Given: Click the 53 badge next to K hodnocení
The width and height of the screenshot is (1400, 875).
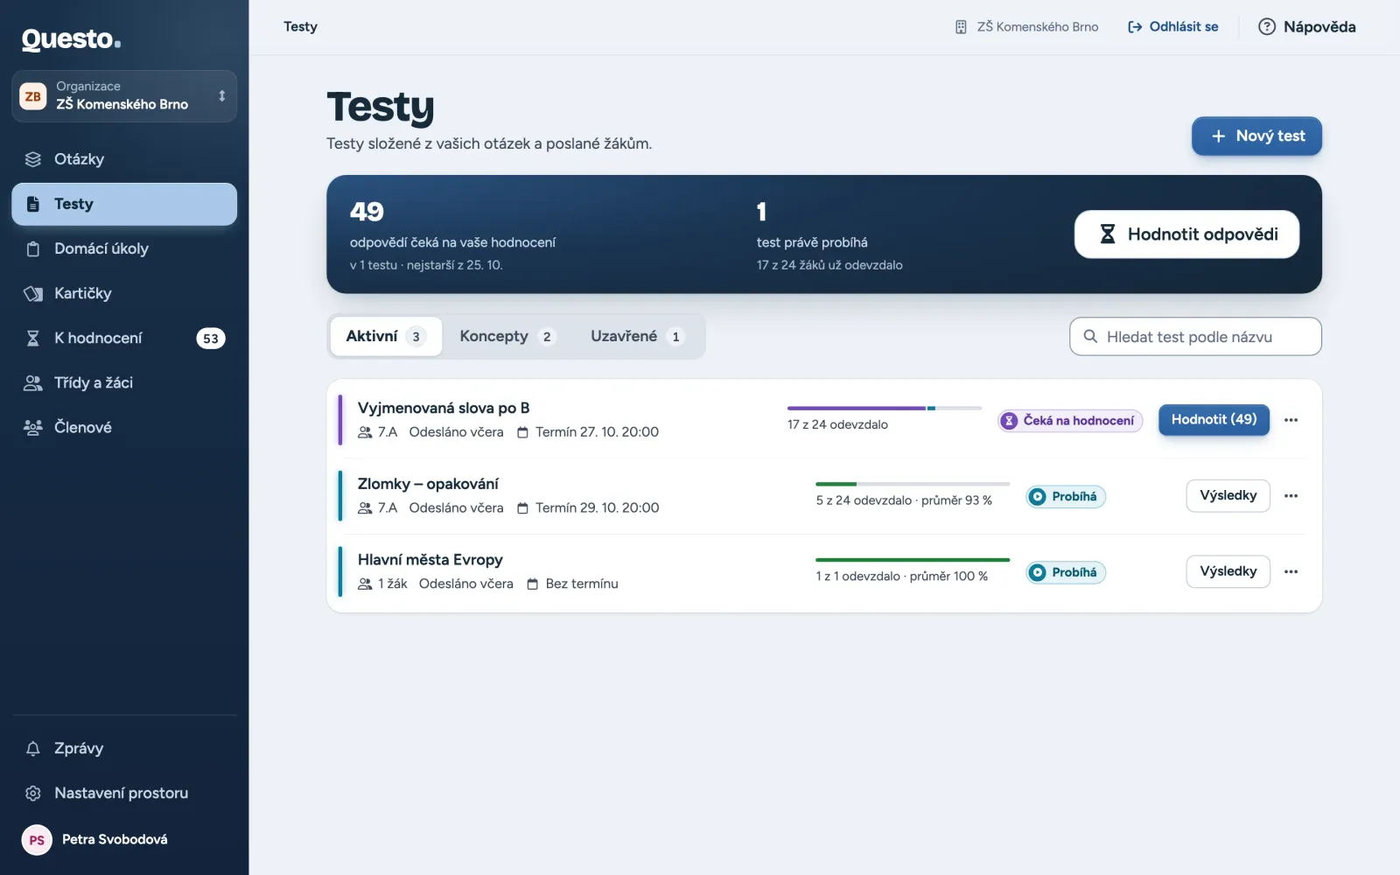Looking at the screenshot, I should point(211,339).
